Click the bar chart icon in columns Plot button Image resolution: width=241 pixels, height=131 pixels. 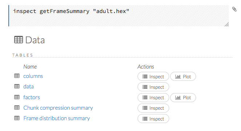(178, 77)
